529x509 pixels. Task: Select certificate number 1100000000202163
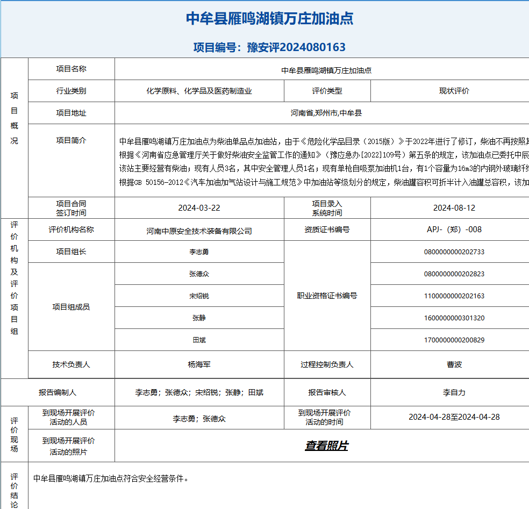click(x=454, y=296)
